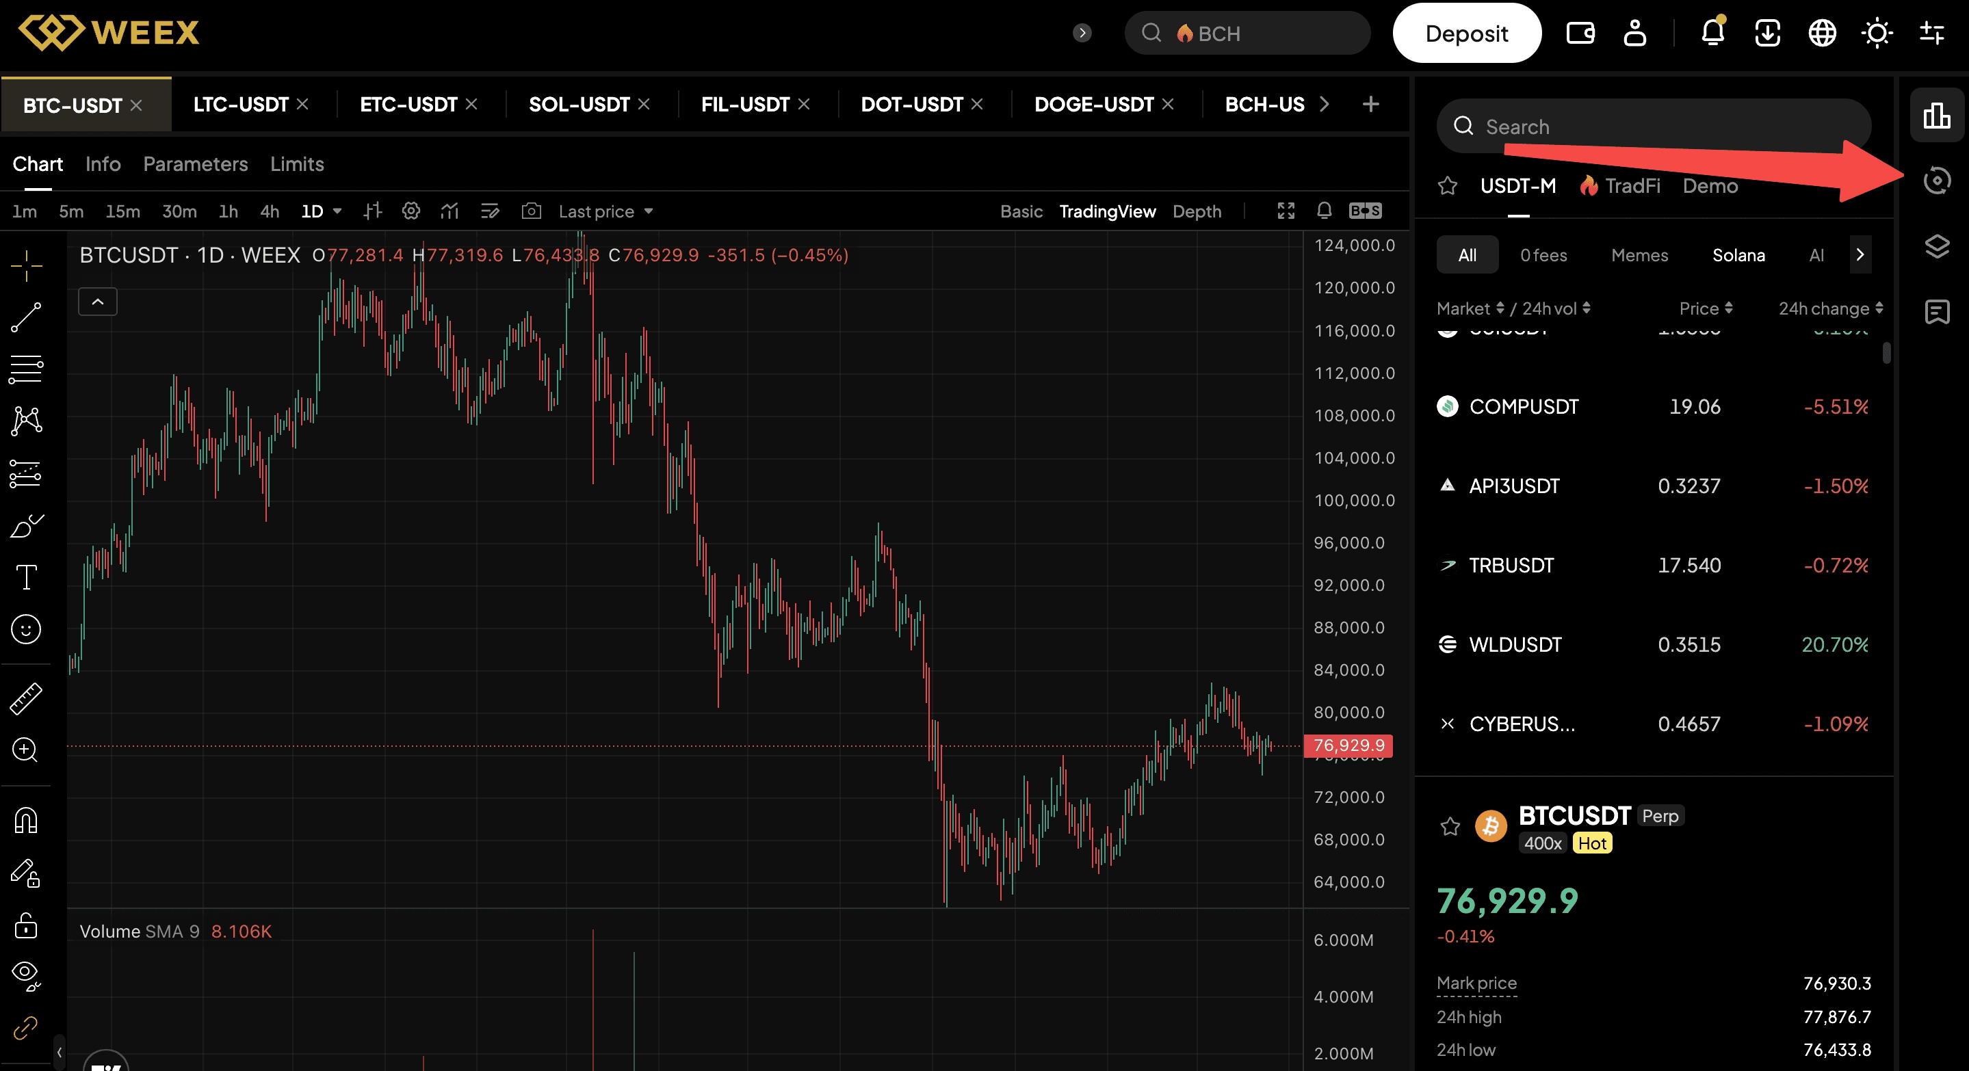Screen dimensions: 1969x1071
Task: Select the ruler measure tool
Action: (x=26, y=698)
